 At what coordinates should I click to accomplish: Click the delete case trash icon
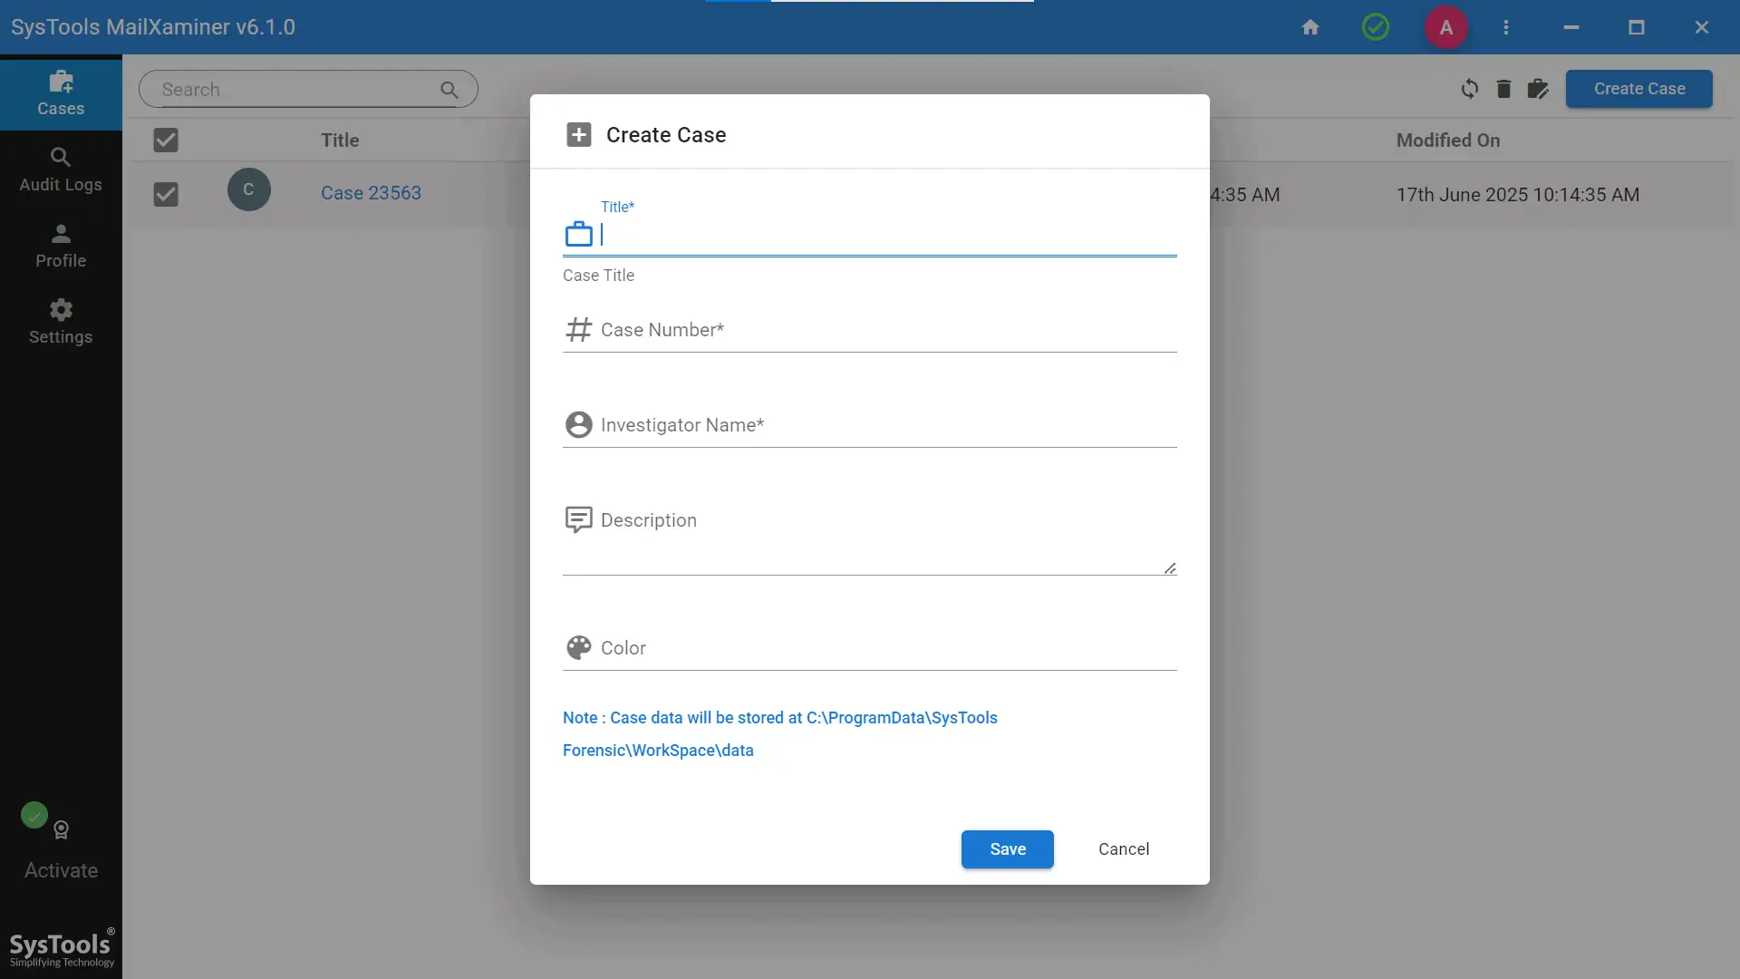pos(1503,89)
